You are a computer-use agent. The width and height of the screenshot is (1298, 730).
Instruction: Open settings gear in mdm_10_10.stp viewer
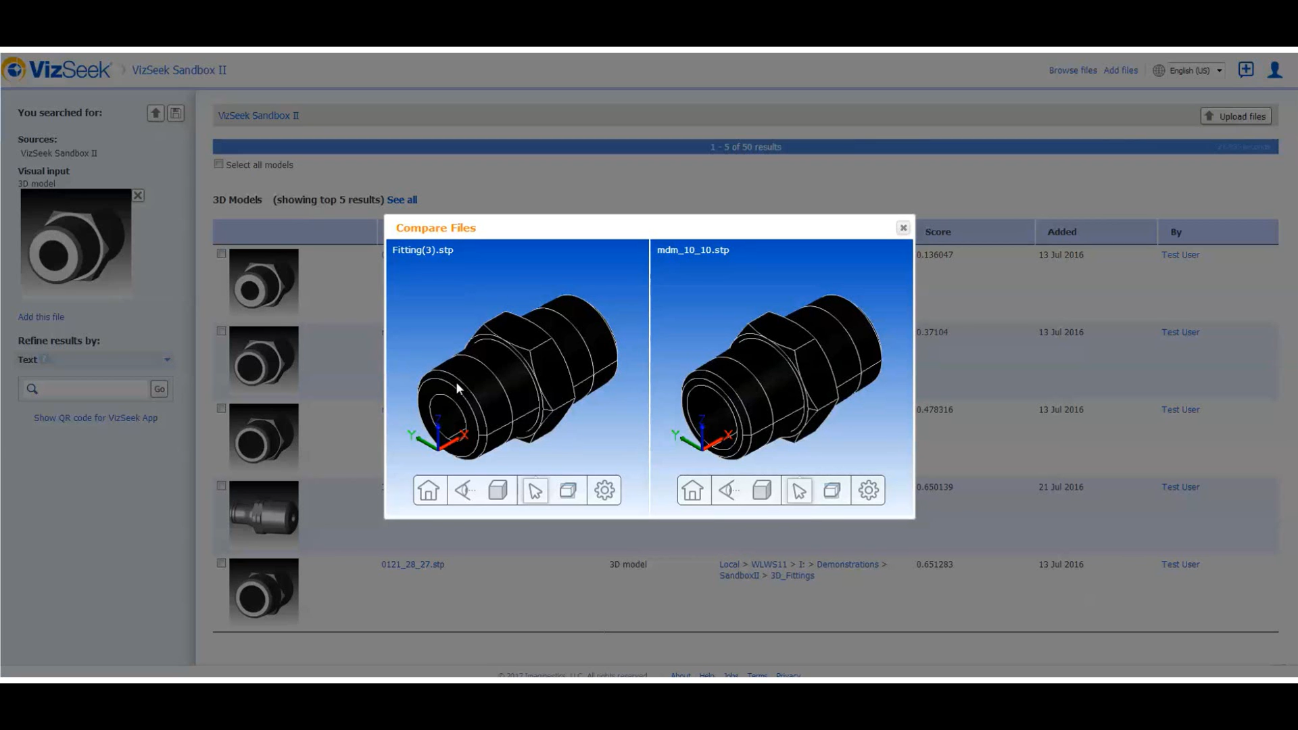click(x=869, y=490)
